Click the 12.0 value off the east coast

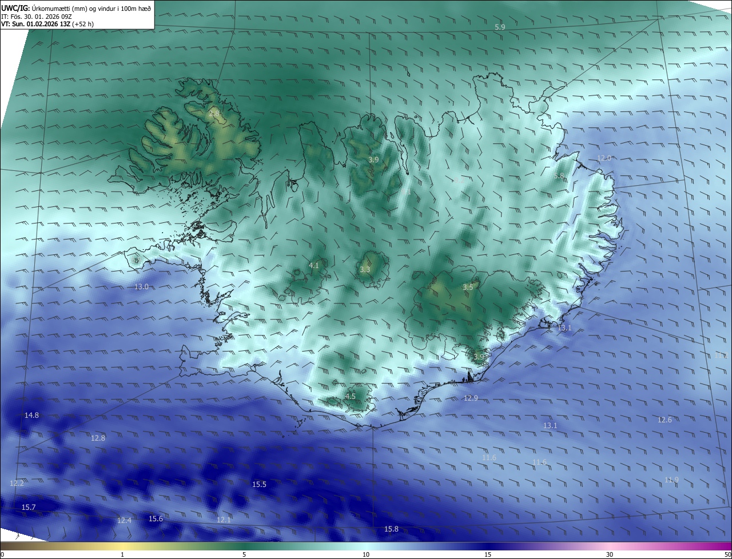pos(604,158)
